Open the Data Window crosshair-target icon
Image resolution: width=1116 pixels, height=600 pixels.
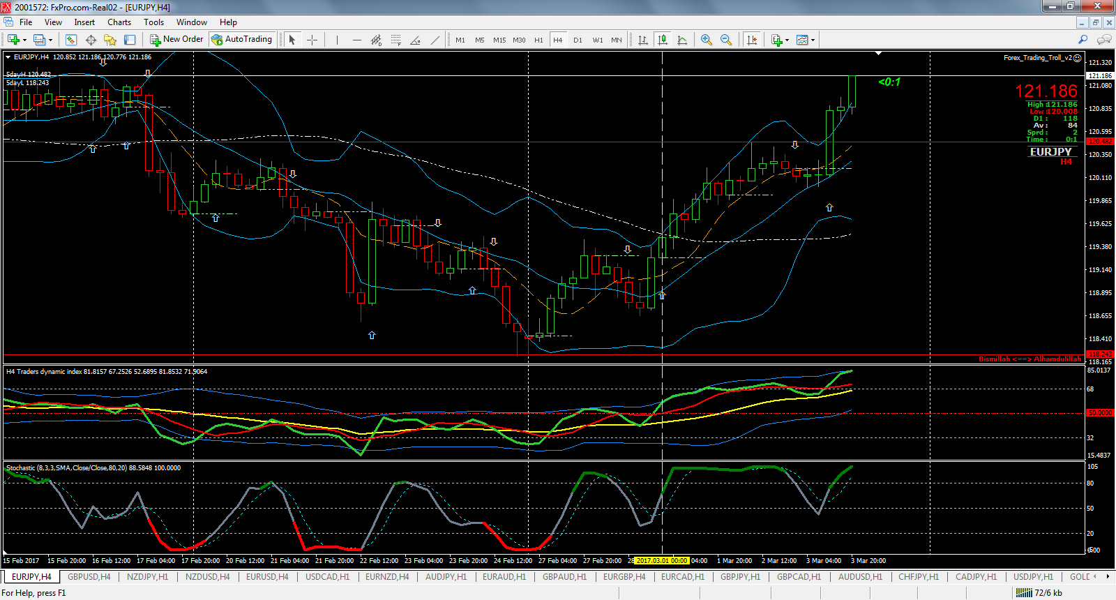pos(91,40)
